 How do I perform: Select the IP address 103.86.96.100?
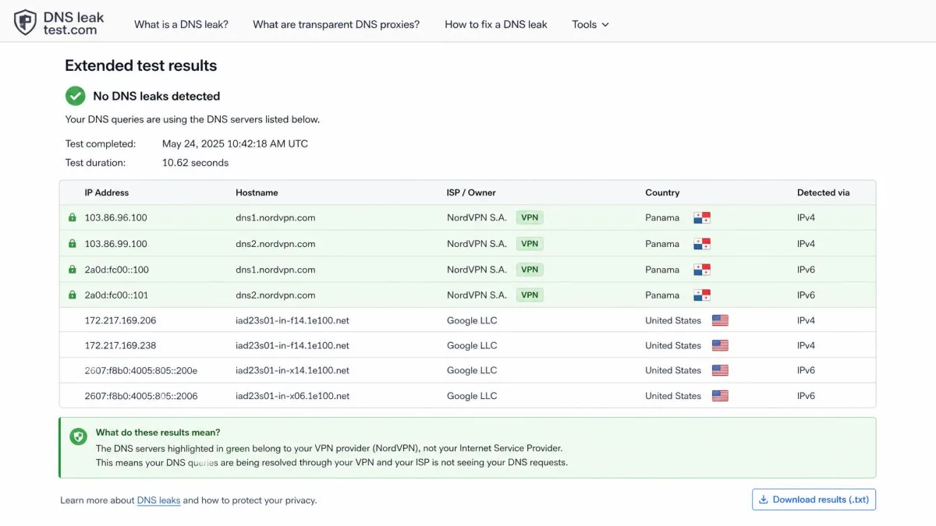tap(116, 218)
